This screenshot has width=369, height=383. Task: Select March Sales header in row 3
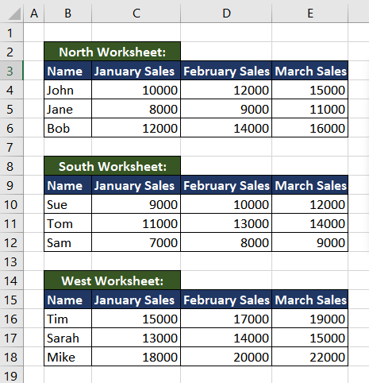[x=310, y=71]
